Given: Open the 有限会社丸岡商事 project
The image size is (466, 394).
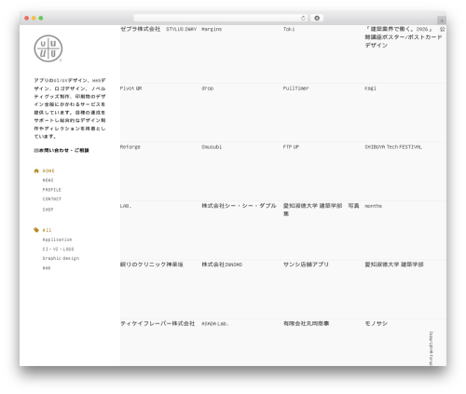Looking at the screenshot, I should (x=306, y=323).
